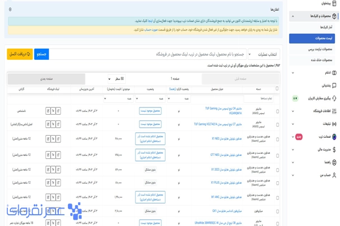Check the X1 PLUS headphone row checkbox
Screen dimensions: 340x226
[x=277, y=184]
